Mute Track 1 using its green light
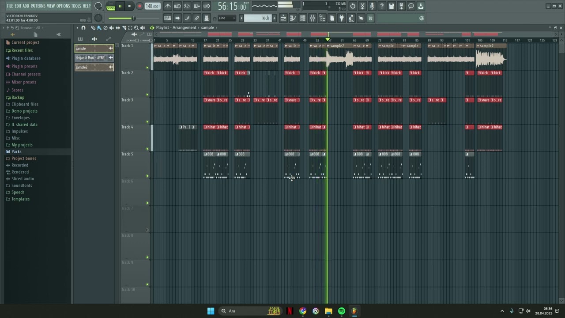The image size is (565, 318). (147, 68)
